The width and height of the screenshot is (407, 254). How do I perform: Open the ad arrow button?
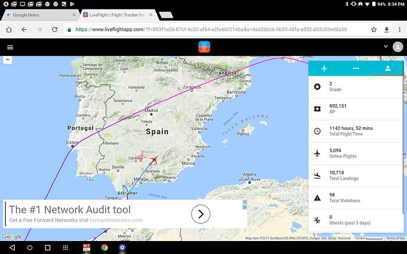pos(201,214)
